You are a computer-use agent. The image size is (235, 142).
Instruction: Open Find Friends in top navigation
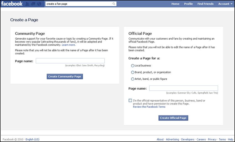[205, 4]
